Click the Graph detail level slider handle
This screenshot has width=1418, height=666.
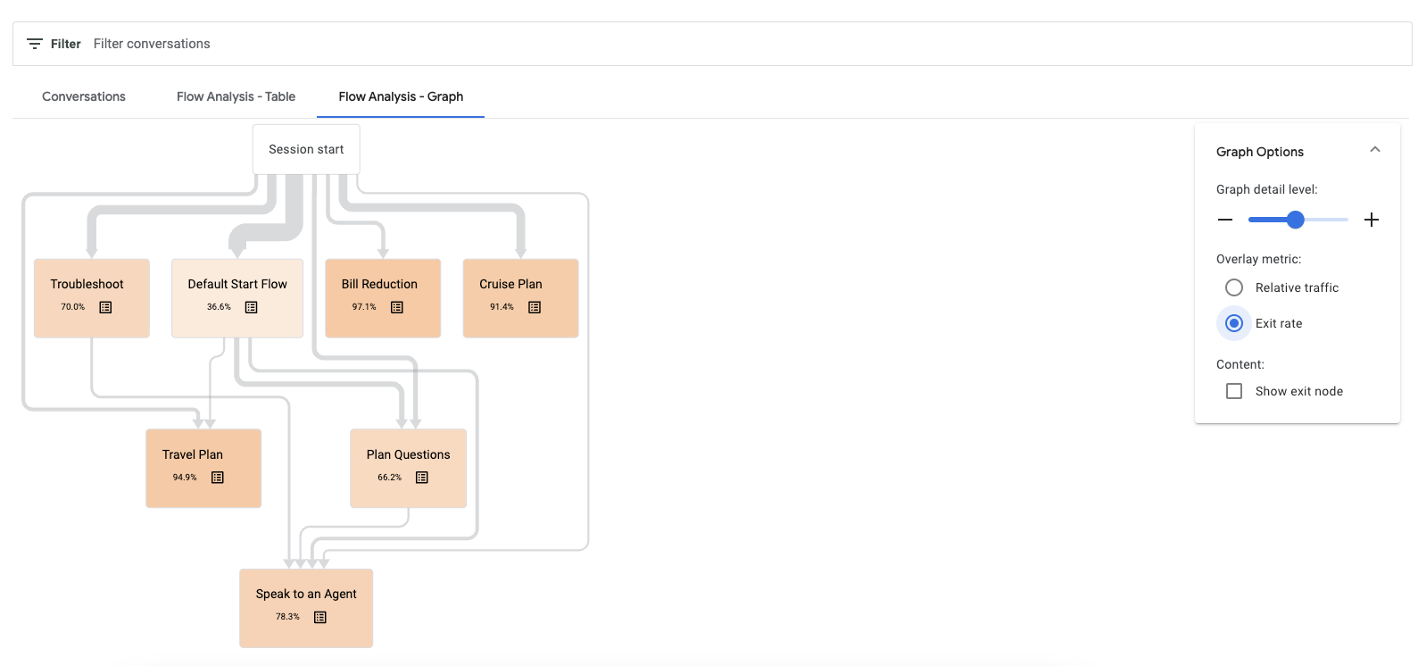click(1296, 220)
